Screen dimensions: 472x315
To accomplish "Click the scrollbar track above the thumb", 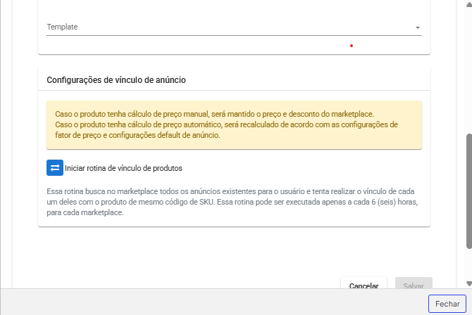I will [x=468, y=70].
